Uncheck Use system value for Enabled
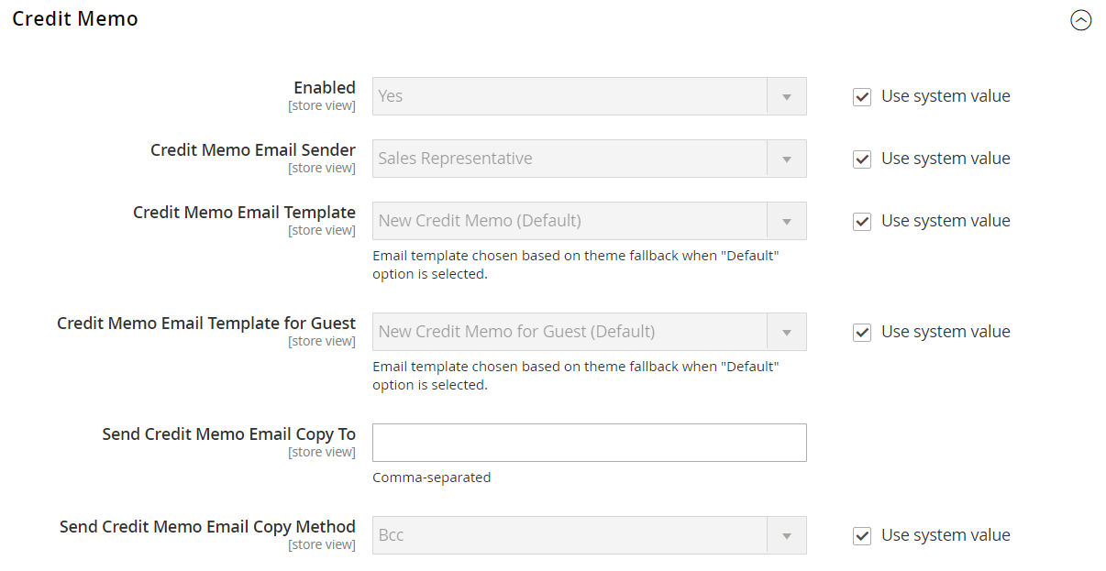 (862, 97)
